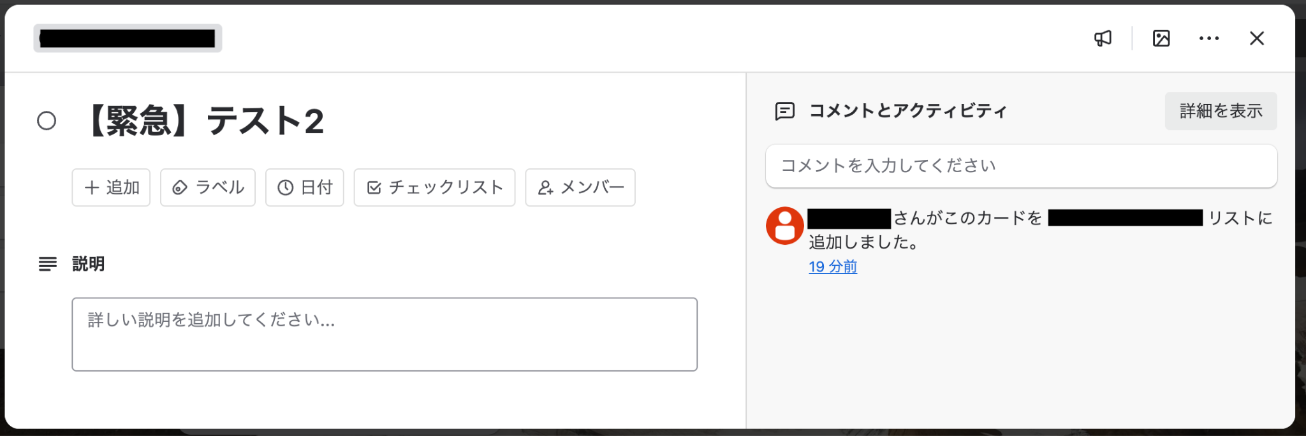The image size is (1306, 436).
Task: Open the three-dot card actions menu
Action: pos(1208,38)
